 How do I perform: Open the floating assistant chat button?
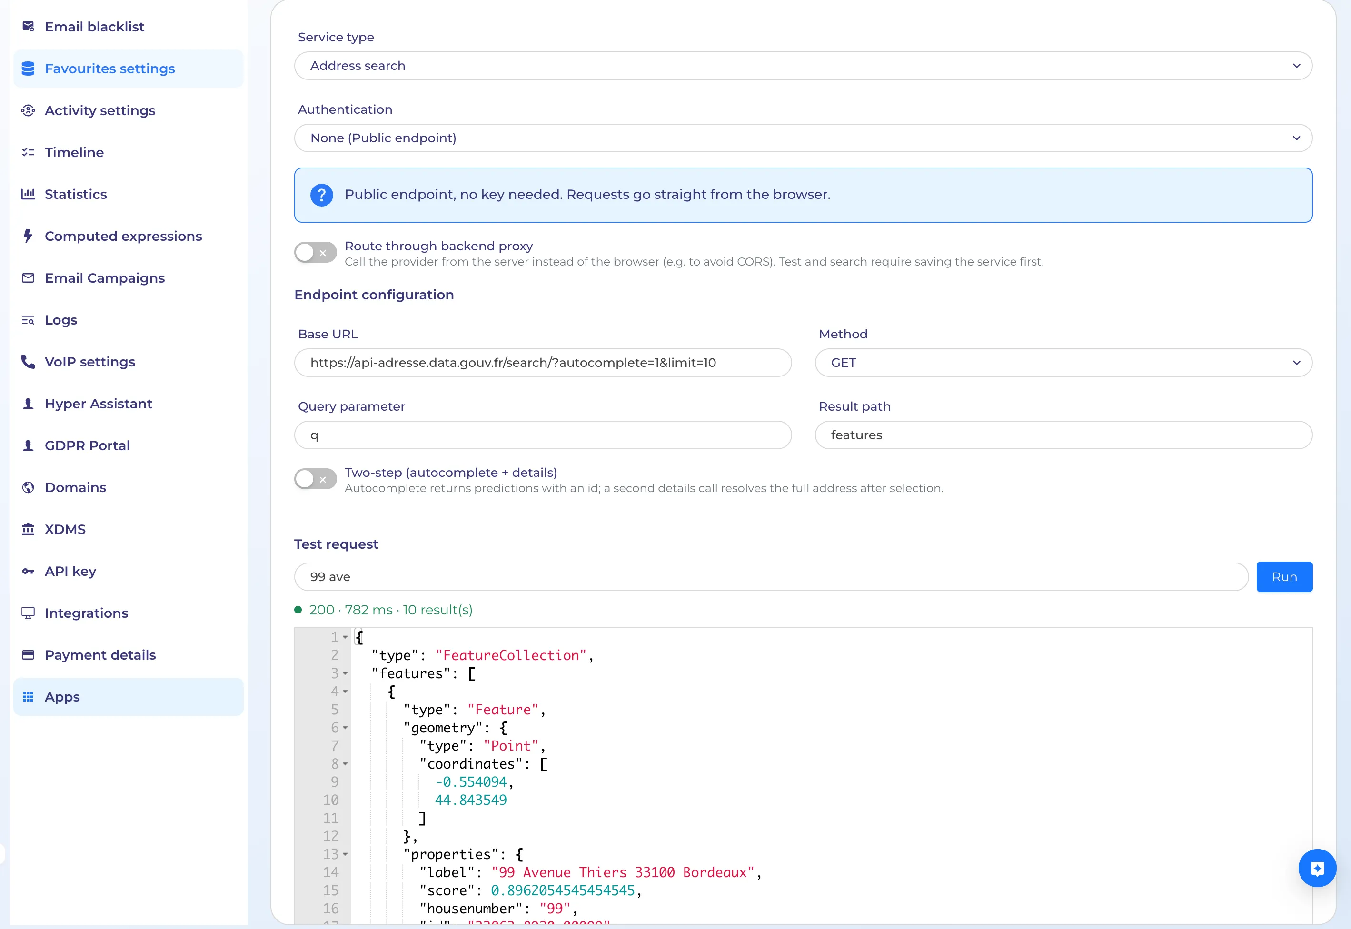[x=1317, y=869]
